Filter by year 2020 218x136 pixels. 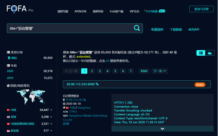(x=10, y=71)
